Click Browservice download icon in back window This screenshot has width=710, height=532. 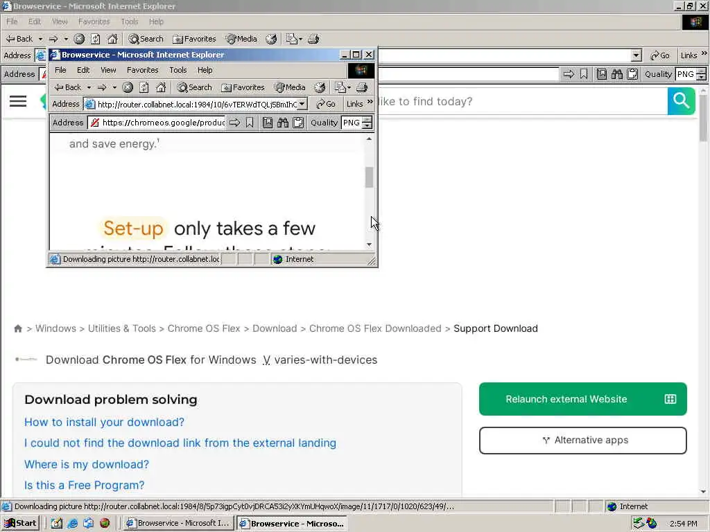(x=602, y=74)
